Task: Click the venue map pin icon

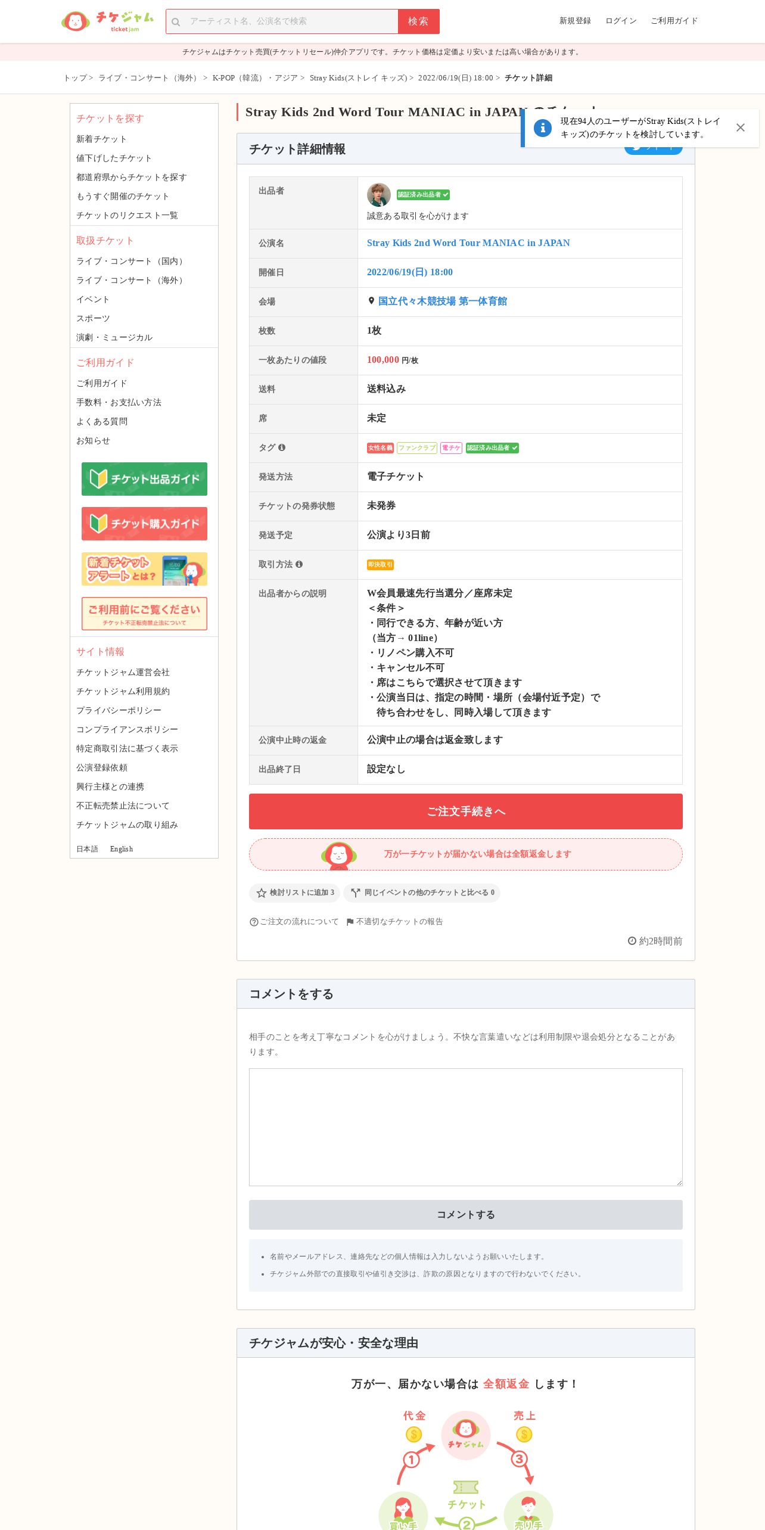Action: coord(371,301)
